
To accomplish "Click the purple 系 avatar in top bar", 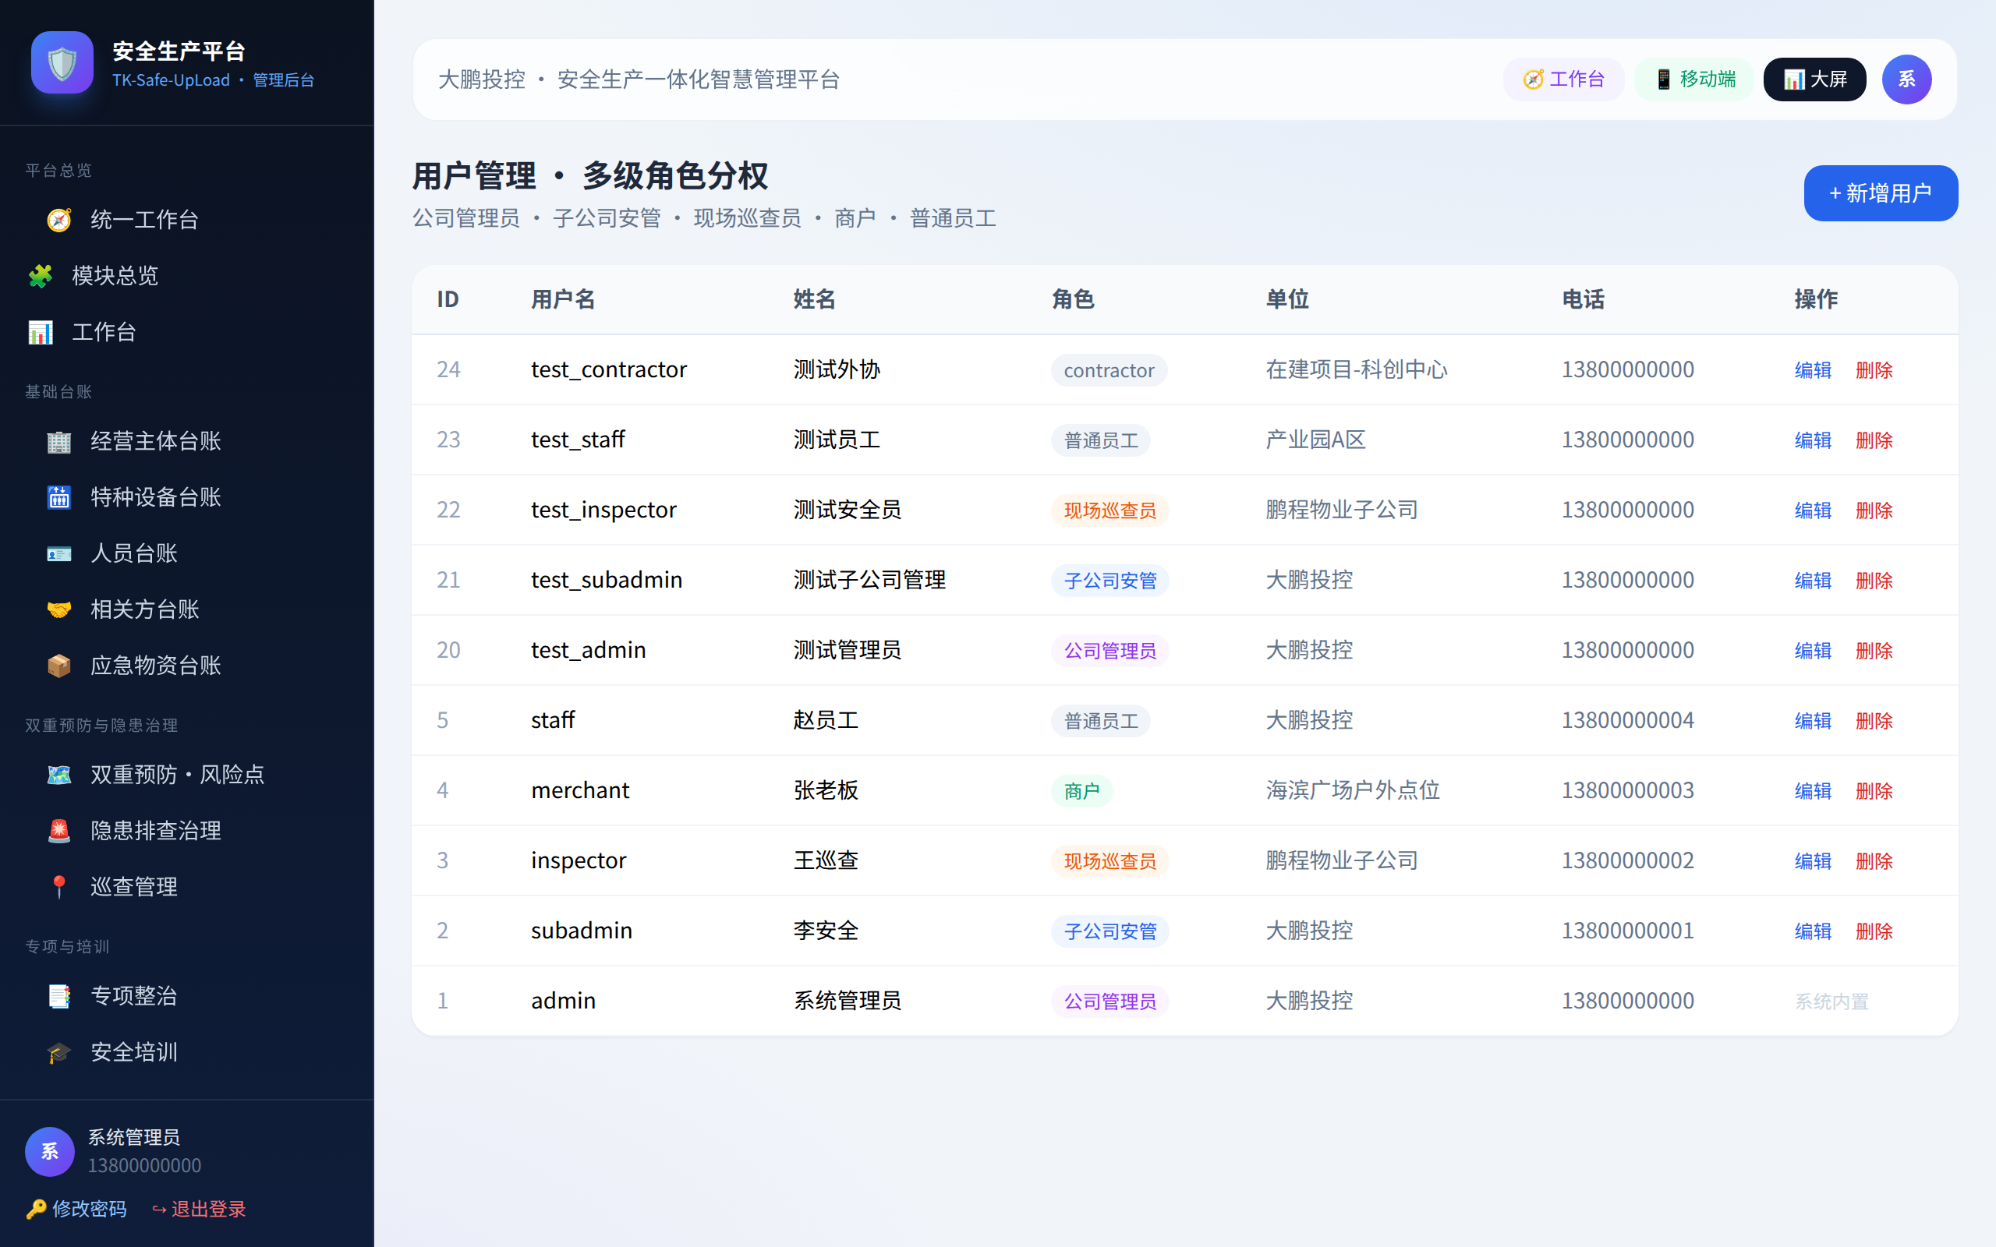I will coord(1906,79).
